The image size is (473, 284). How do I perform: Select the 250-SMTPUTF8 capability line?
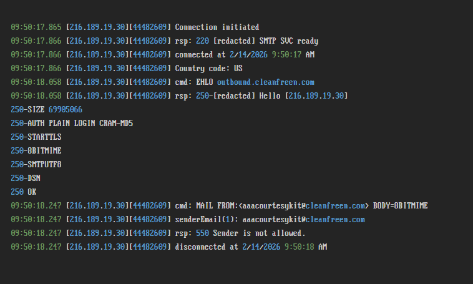[x=36, y=164]
